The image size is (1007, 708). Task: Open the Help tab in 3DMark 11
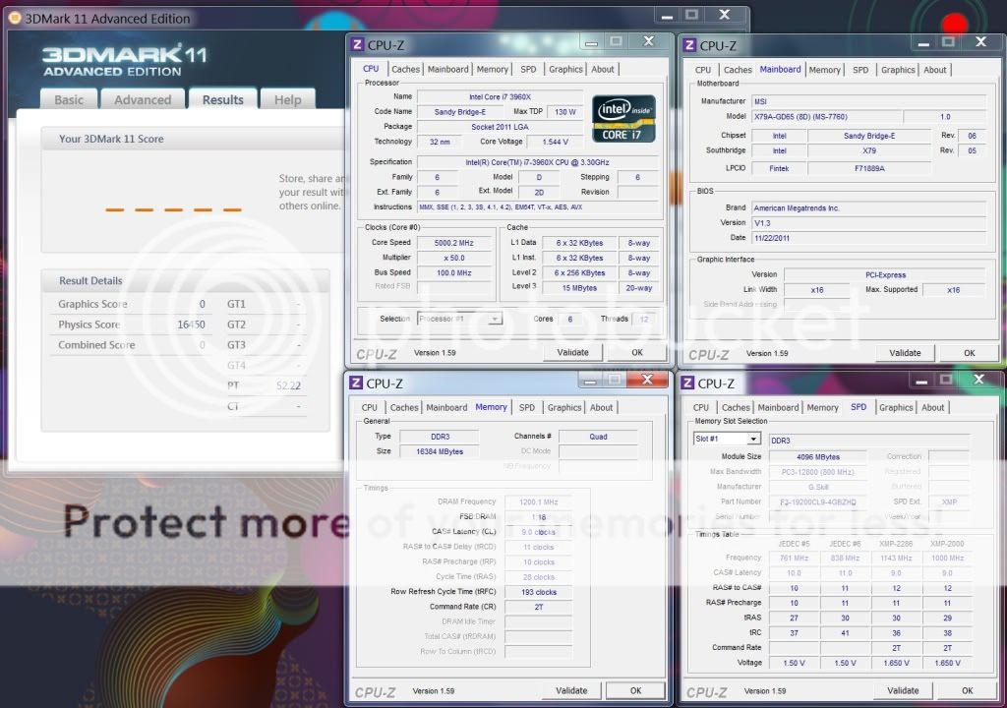pyautogui.click(x=288, y=100)
